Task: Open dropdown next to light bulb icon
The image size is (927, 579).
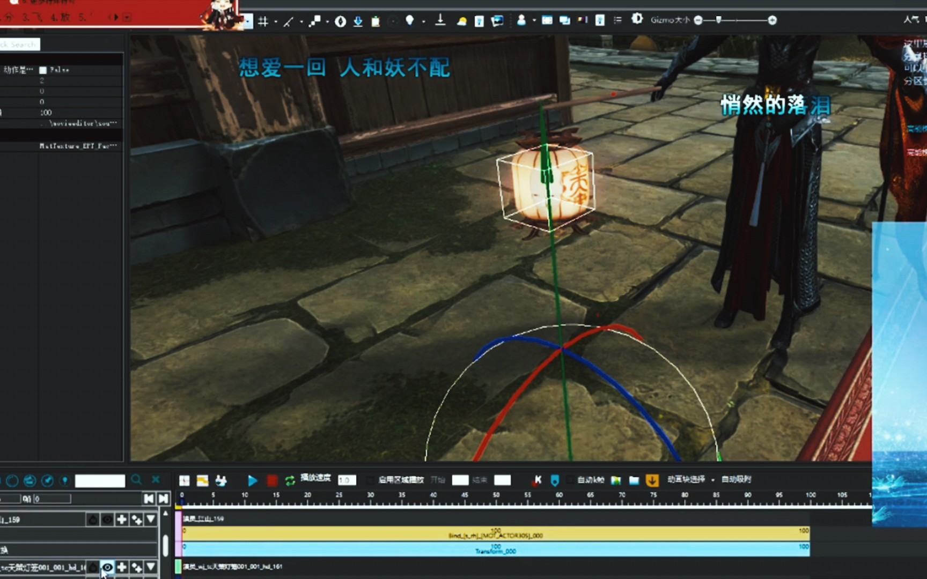Action: [x=423, y=22]
